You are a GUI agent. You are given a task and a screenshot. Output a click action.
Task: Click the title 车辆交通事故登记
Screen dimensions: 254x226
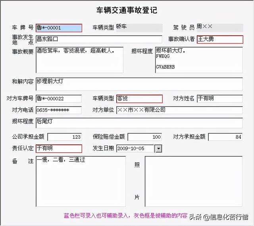[x=127, y=10]
